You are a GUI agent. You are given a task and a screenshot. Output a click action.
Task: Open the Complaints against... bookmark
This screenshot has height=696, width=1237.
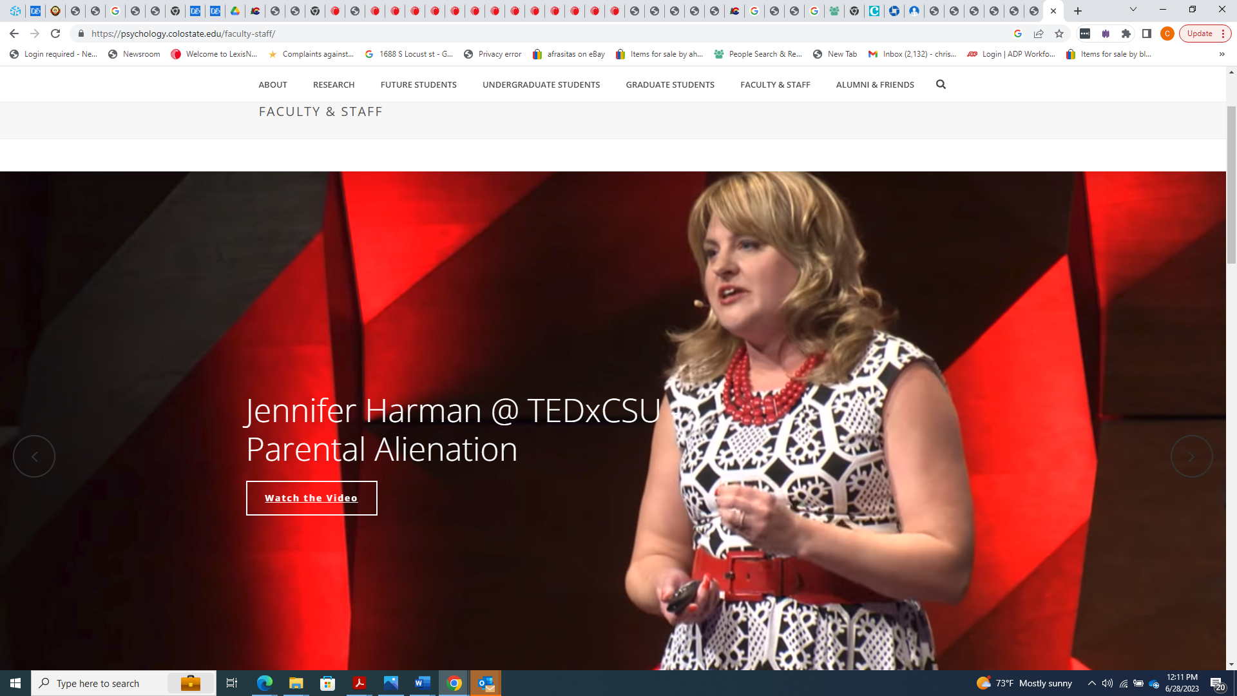[x=311, y=54]
